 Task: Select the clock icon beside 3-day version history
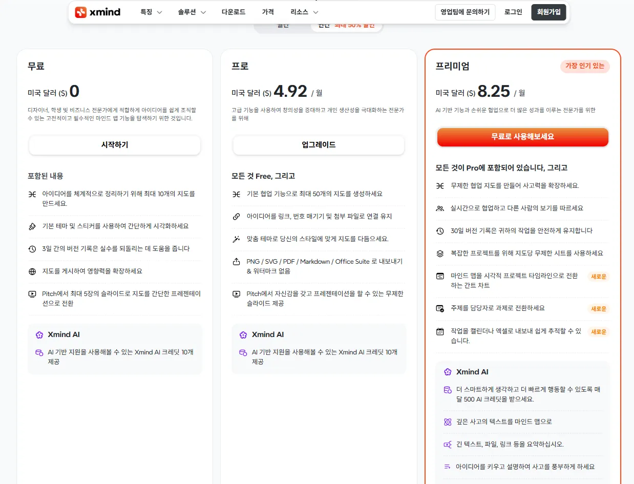tap(31, 248)
